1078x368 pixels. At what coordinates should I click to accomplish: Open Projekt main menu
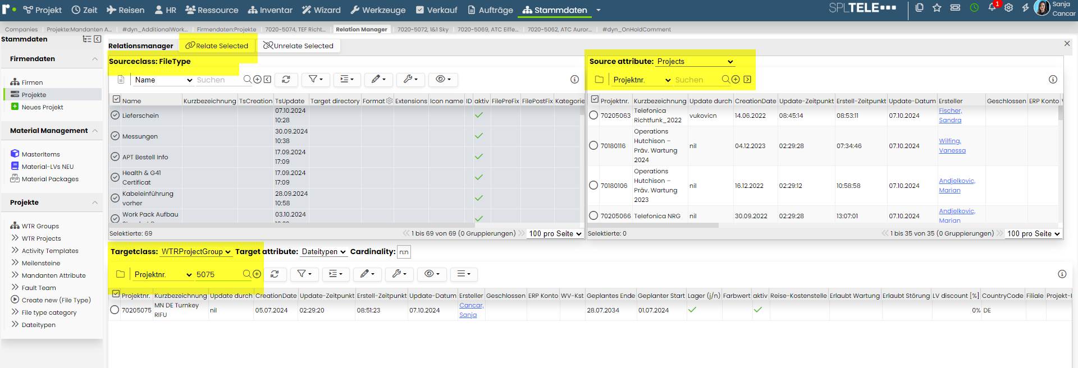[42, 10]
